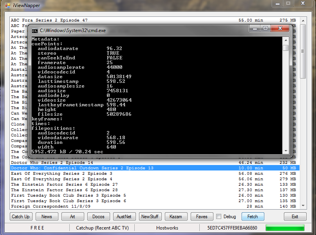This screenshot has width=316, height=235.
Task: Select Foreign Correspondent 11/8/09 row
Action: point(155,206)
